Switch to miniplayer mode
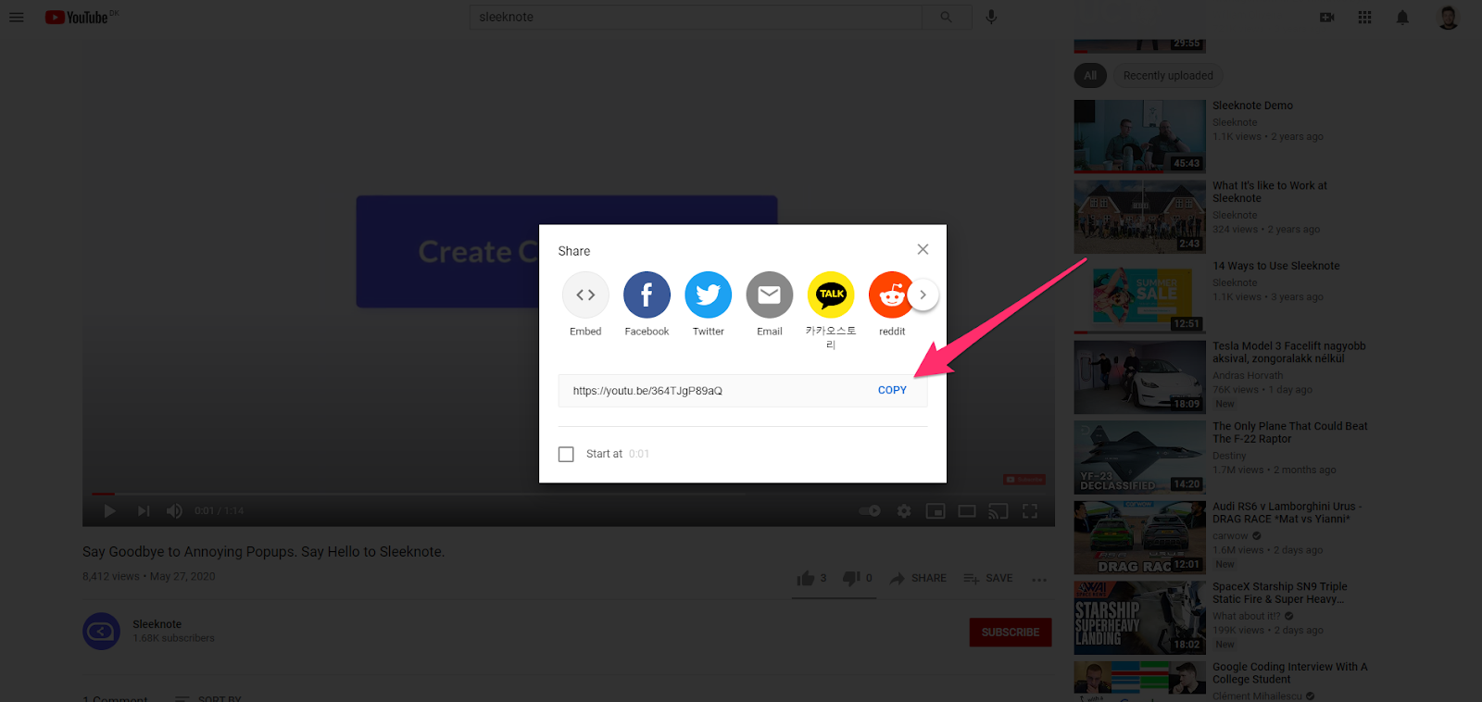This screenshot has width=1482, height=702. click(936, 511)
